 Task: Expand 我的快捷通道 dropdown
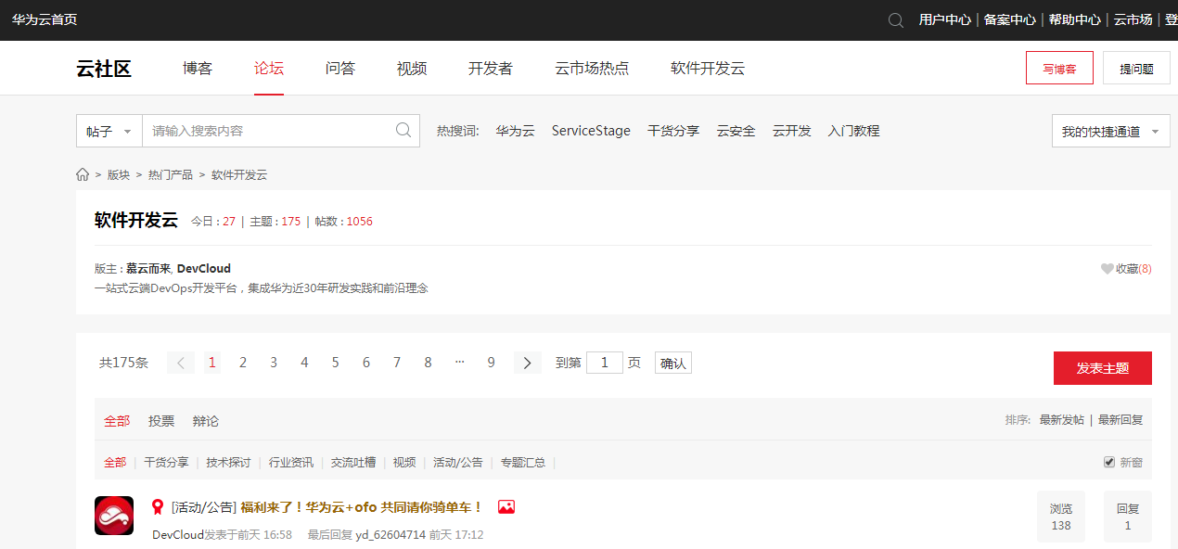coord(1110,132)
